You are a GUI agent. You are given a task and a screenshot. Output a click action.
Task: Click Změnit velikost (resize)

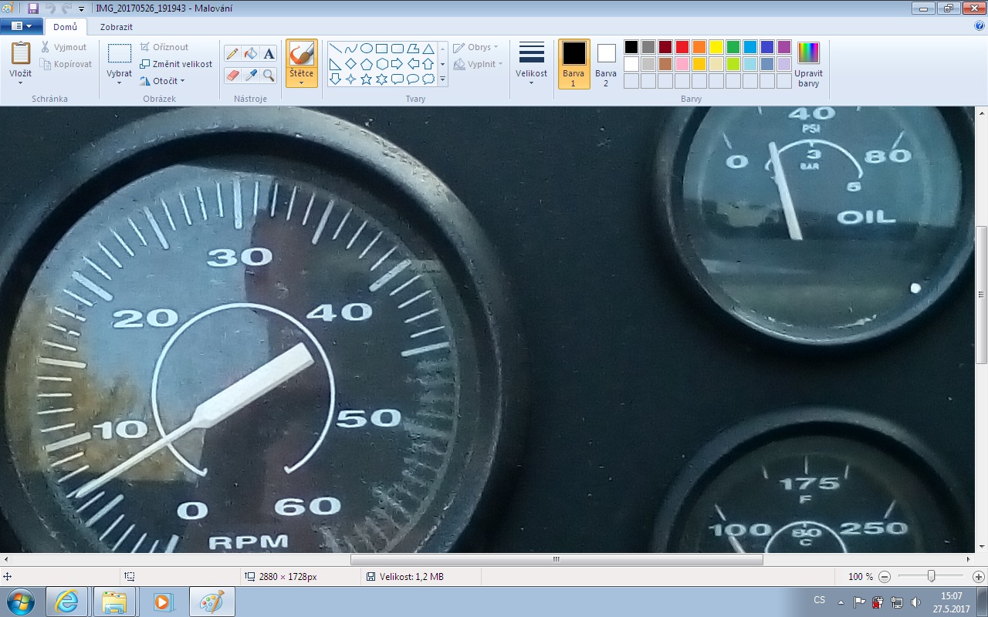coord(176,64)
